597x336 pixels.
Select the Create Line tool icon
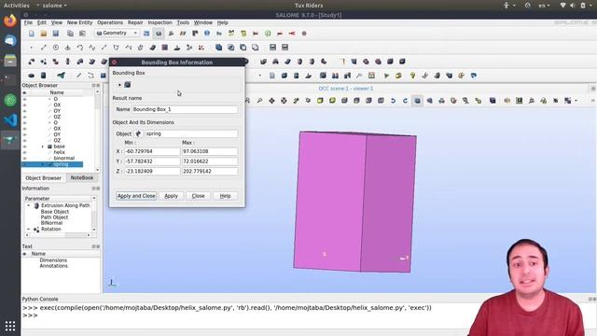pyautogui.click(x=44, y=48)
